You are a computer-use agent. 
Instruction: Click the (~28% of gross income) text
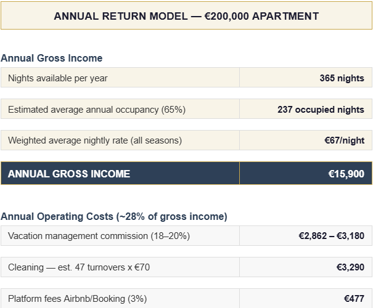coord(171,216)
